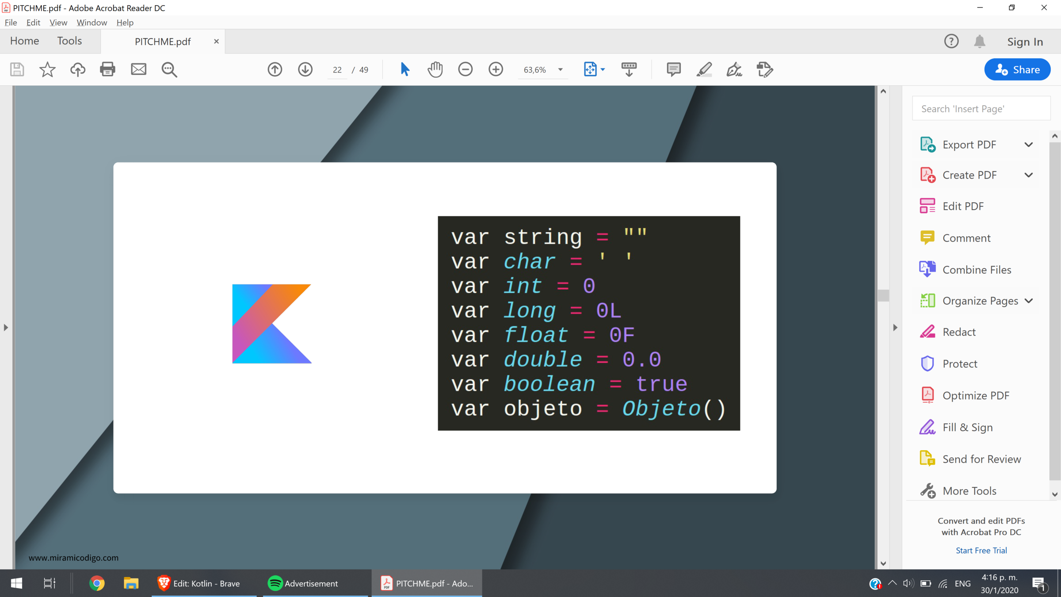Select the Highlight text pen tool
1061x597 pixels.
pos(704,69)
